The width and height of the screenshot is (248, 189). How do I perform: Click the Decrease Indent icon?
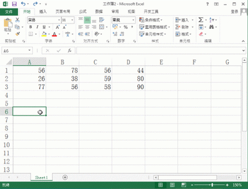click(80, 34)
